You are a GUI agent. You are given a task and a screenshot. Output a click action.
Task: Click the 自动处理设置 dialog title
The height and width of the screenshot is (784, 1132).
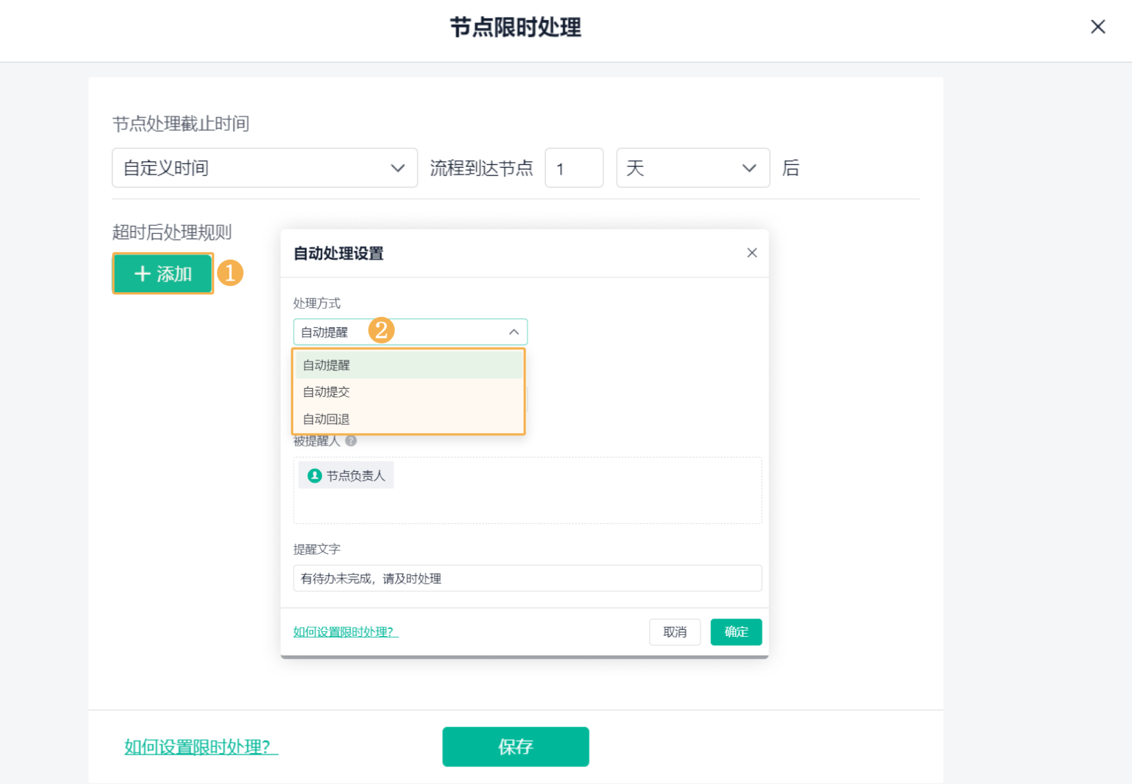[x=338, y=253]
